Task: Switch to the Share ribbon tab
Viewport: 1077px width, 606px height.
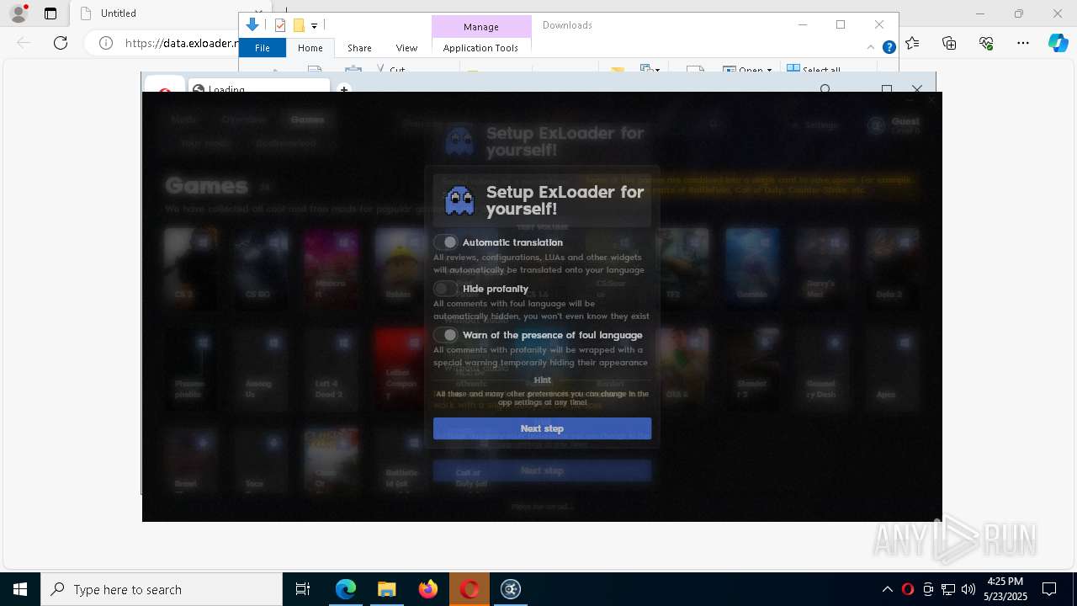Action: [x=359, y=48]
